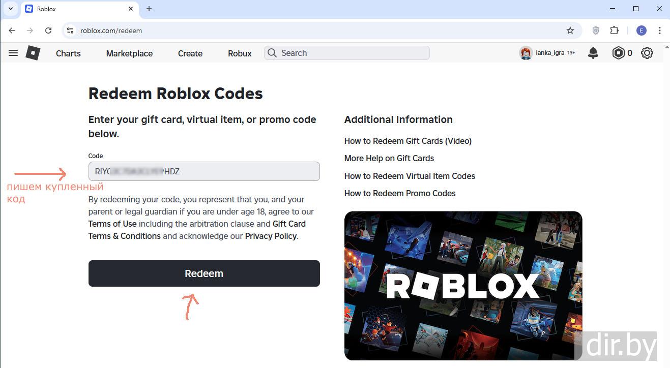Bookmark this page with the star icon
The image size is (670, 368).
pos(570,30)
